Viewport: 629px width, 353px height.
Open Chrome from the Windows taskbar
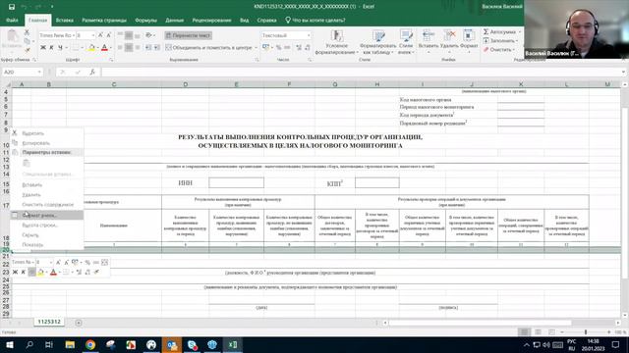pyautogui.click(x=90, y=344)
